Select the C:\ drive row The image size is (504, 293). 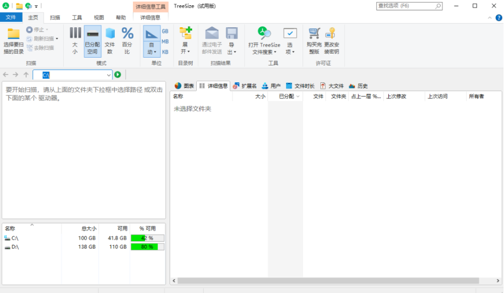(x=84, y=238)
